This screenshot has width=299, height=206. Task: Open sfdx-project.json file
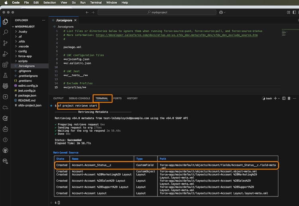pos(30,105)
